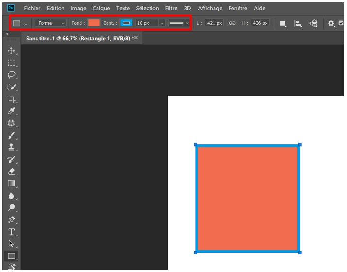Select the Clone Stamp tool
This screenshot has height=272, width=347.
(x=11, y=147)
